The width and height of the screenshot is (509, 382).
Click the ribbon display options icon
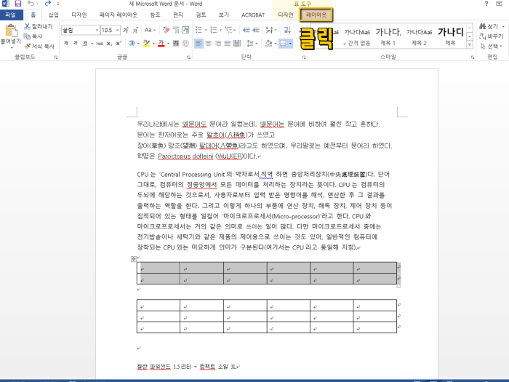click(x=500, y=4)
